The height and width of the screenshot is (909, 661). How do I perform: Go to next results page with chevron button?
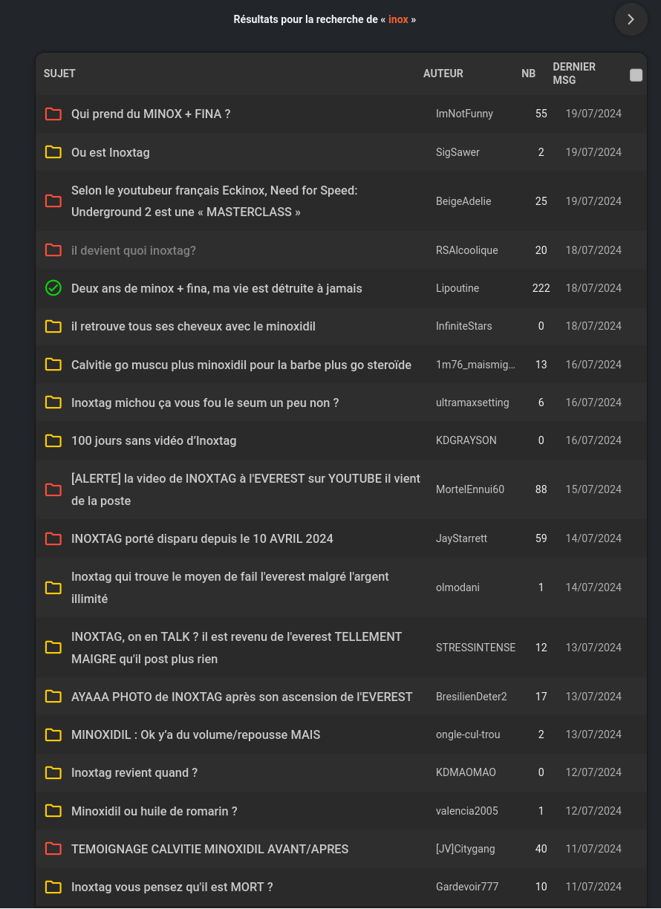[631, 19]
